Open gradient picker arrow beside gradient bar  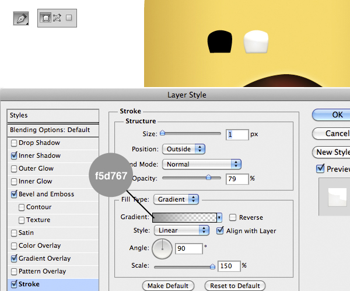click(219, 217)
